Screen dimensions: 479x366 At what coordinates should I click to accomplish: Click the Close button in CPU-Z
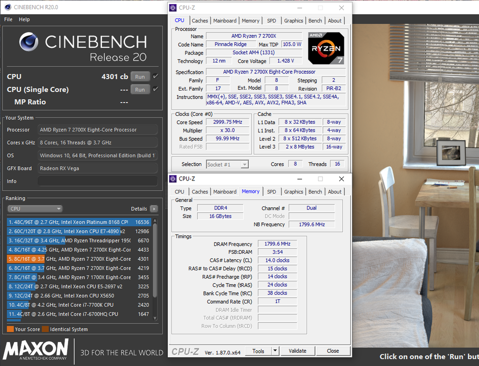(333, 351)
